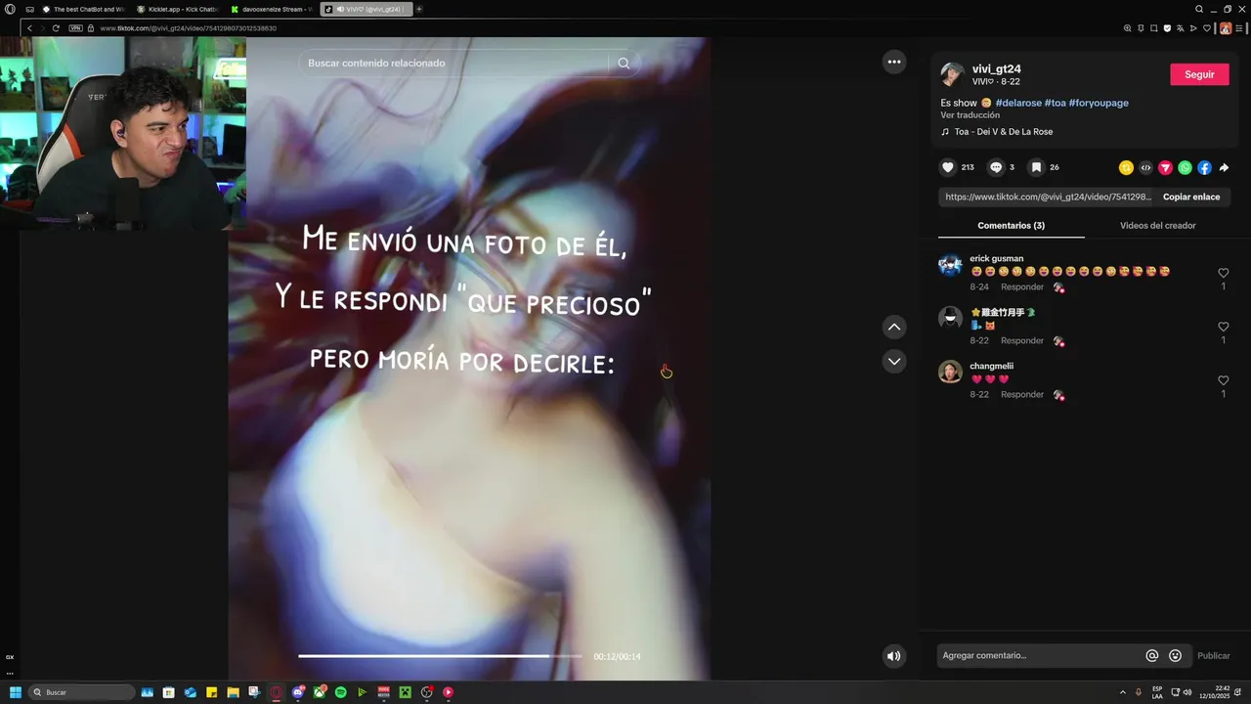Open vivi_gt24 username link

(x=996, y=69)
